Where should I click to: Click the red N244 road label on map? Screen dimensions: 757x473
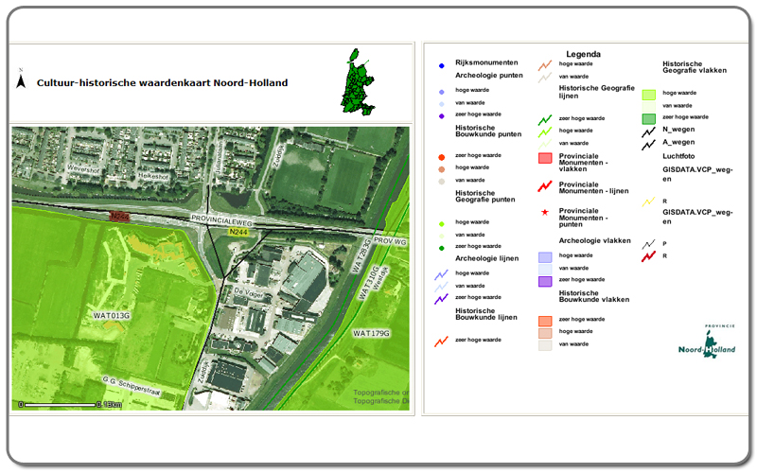[x=119, y=217]
